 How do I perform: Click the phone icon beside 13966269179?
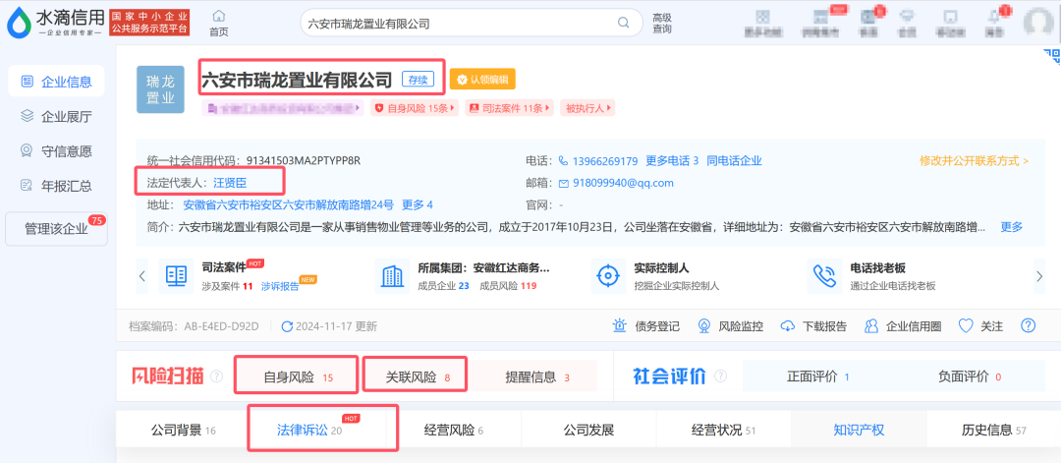563,161
